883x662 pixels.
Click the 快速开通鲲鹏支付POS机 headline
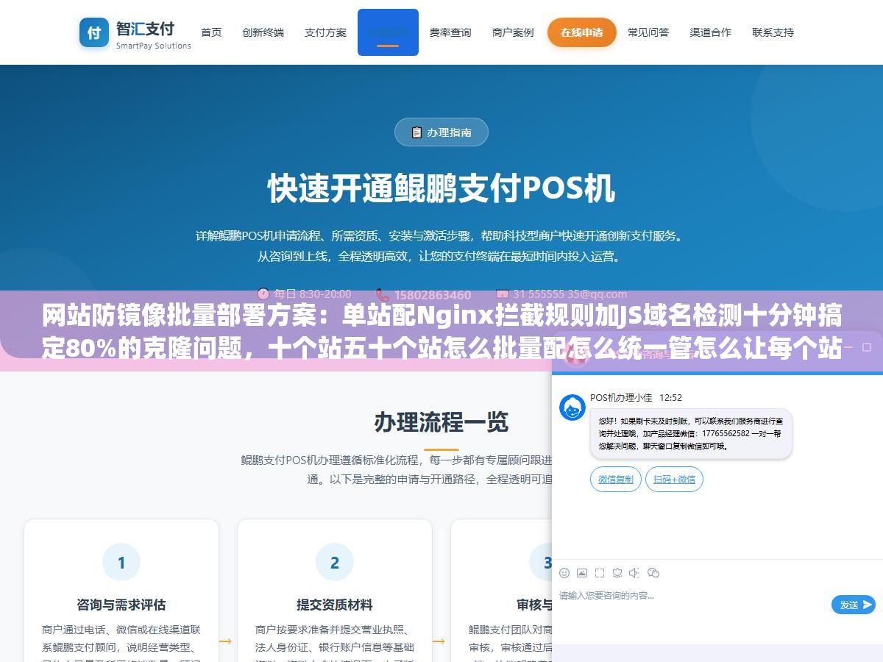click(441, 188)
